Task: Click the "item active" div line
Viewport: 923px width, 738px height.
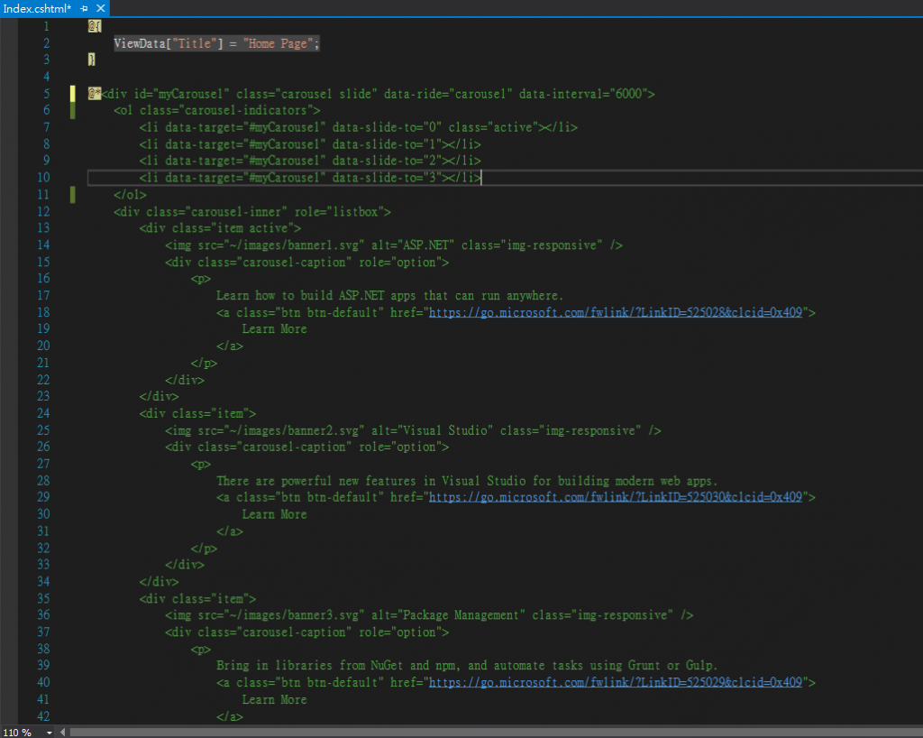Action: (x=220, y=228)
